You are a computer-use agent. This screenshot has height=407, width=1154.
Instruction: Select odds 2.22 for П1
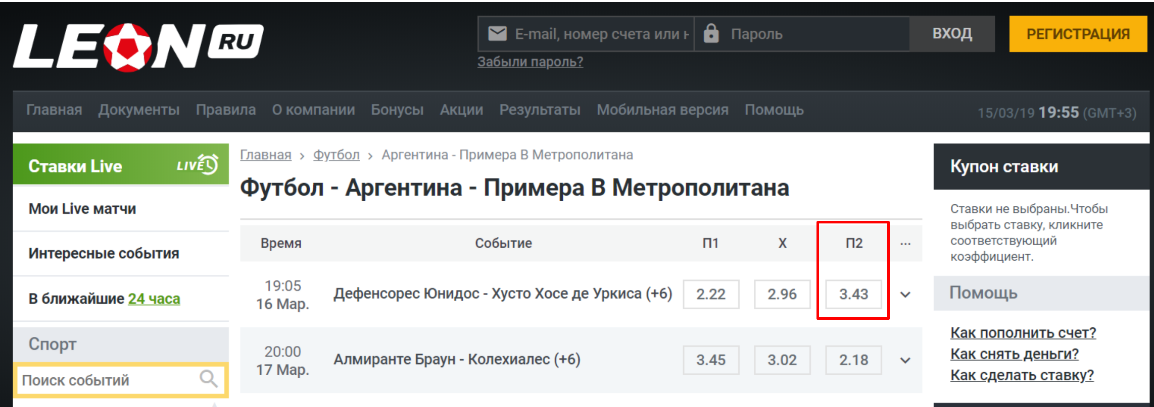(x=710, y=294)
